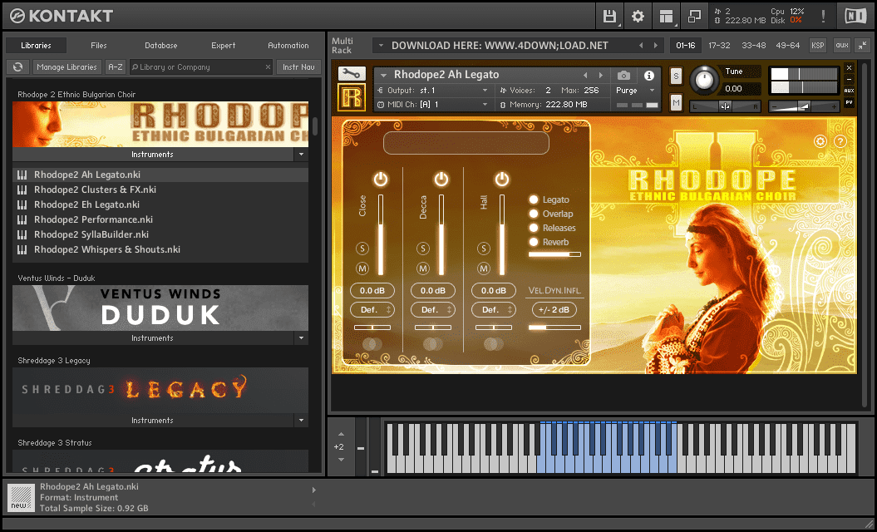Adjust the Vel. Dyn. Infl. slider
This screenshot has height=532, width=877.
tap(554, 328)
